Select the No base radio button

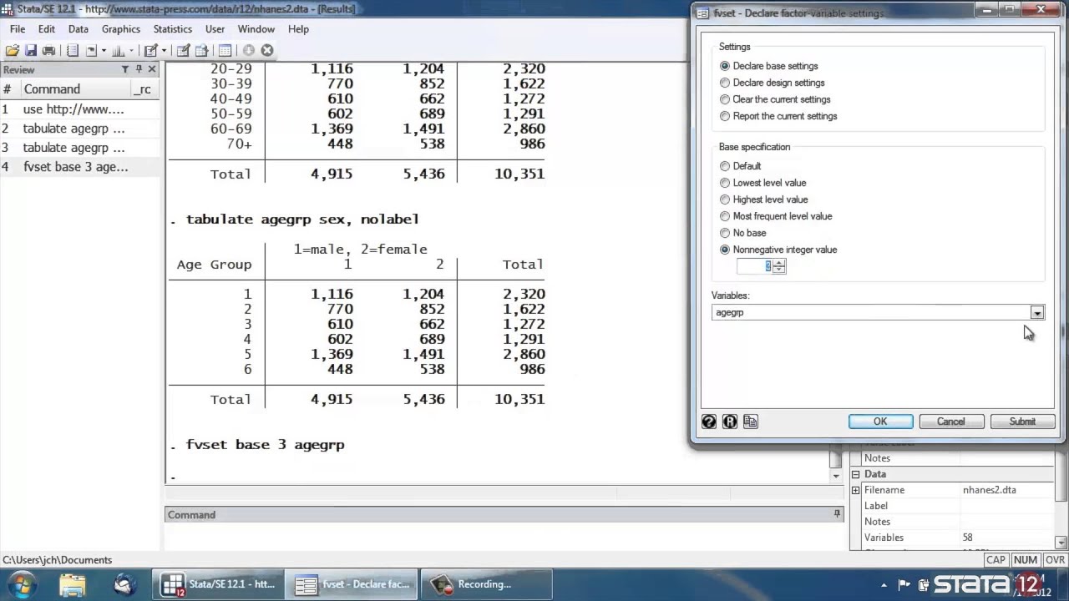click(x=725, y=233)
